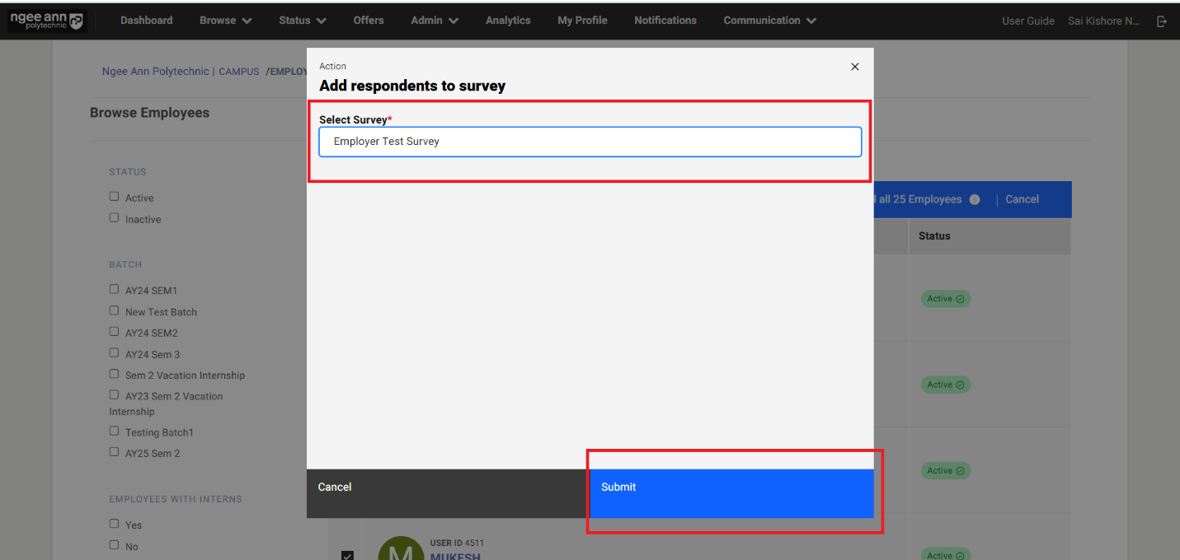
Task: Select the AY25 Sem 2 batch checkbox
Action: click(115, 452)
